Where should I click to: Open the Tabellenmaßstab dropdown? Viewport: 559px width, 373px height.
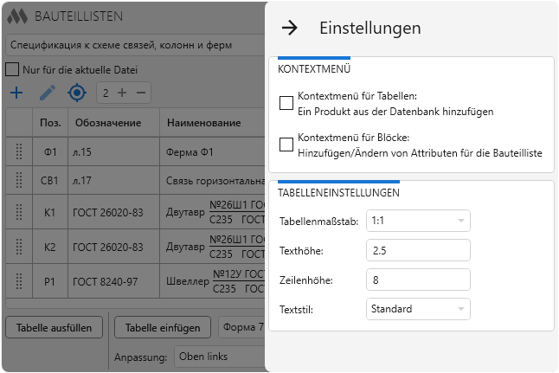tap(418, 221)
